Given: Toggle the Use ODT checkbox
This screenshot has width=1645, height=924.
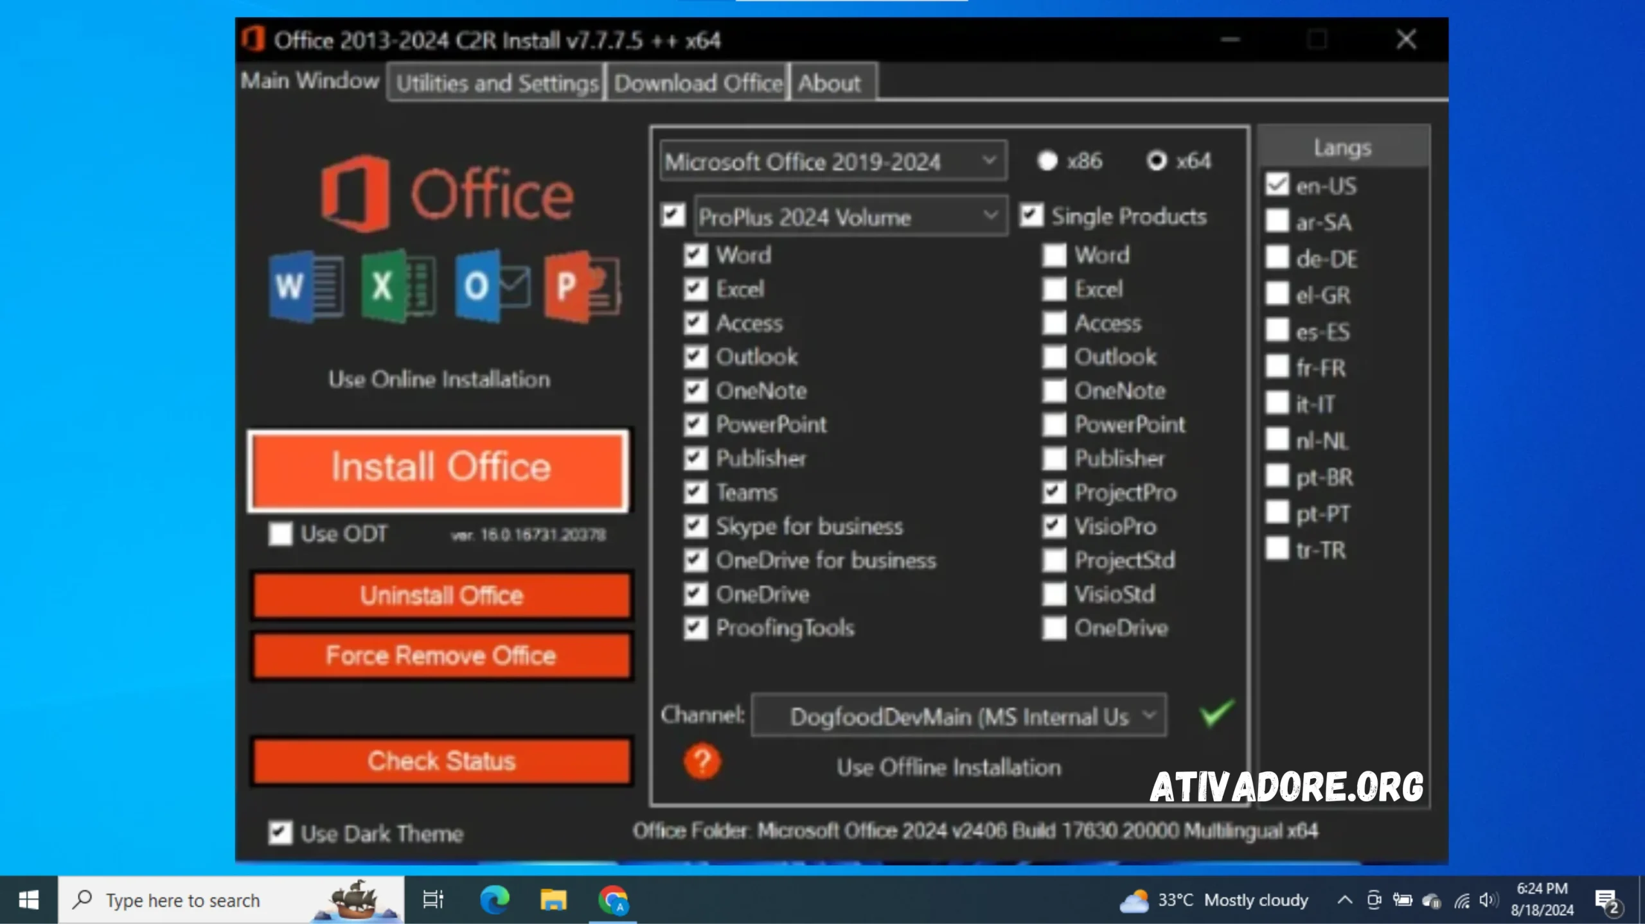Looking at the screenshot, I should point(280,534).
